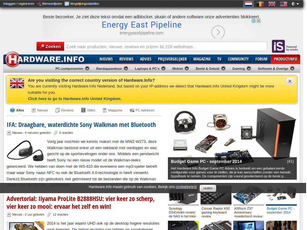Viewport: 307px width, 230px height.
Task: Click the UK flag in yellow banner
Action: [17, 83]
